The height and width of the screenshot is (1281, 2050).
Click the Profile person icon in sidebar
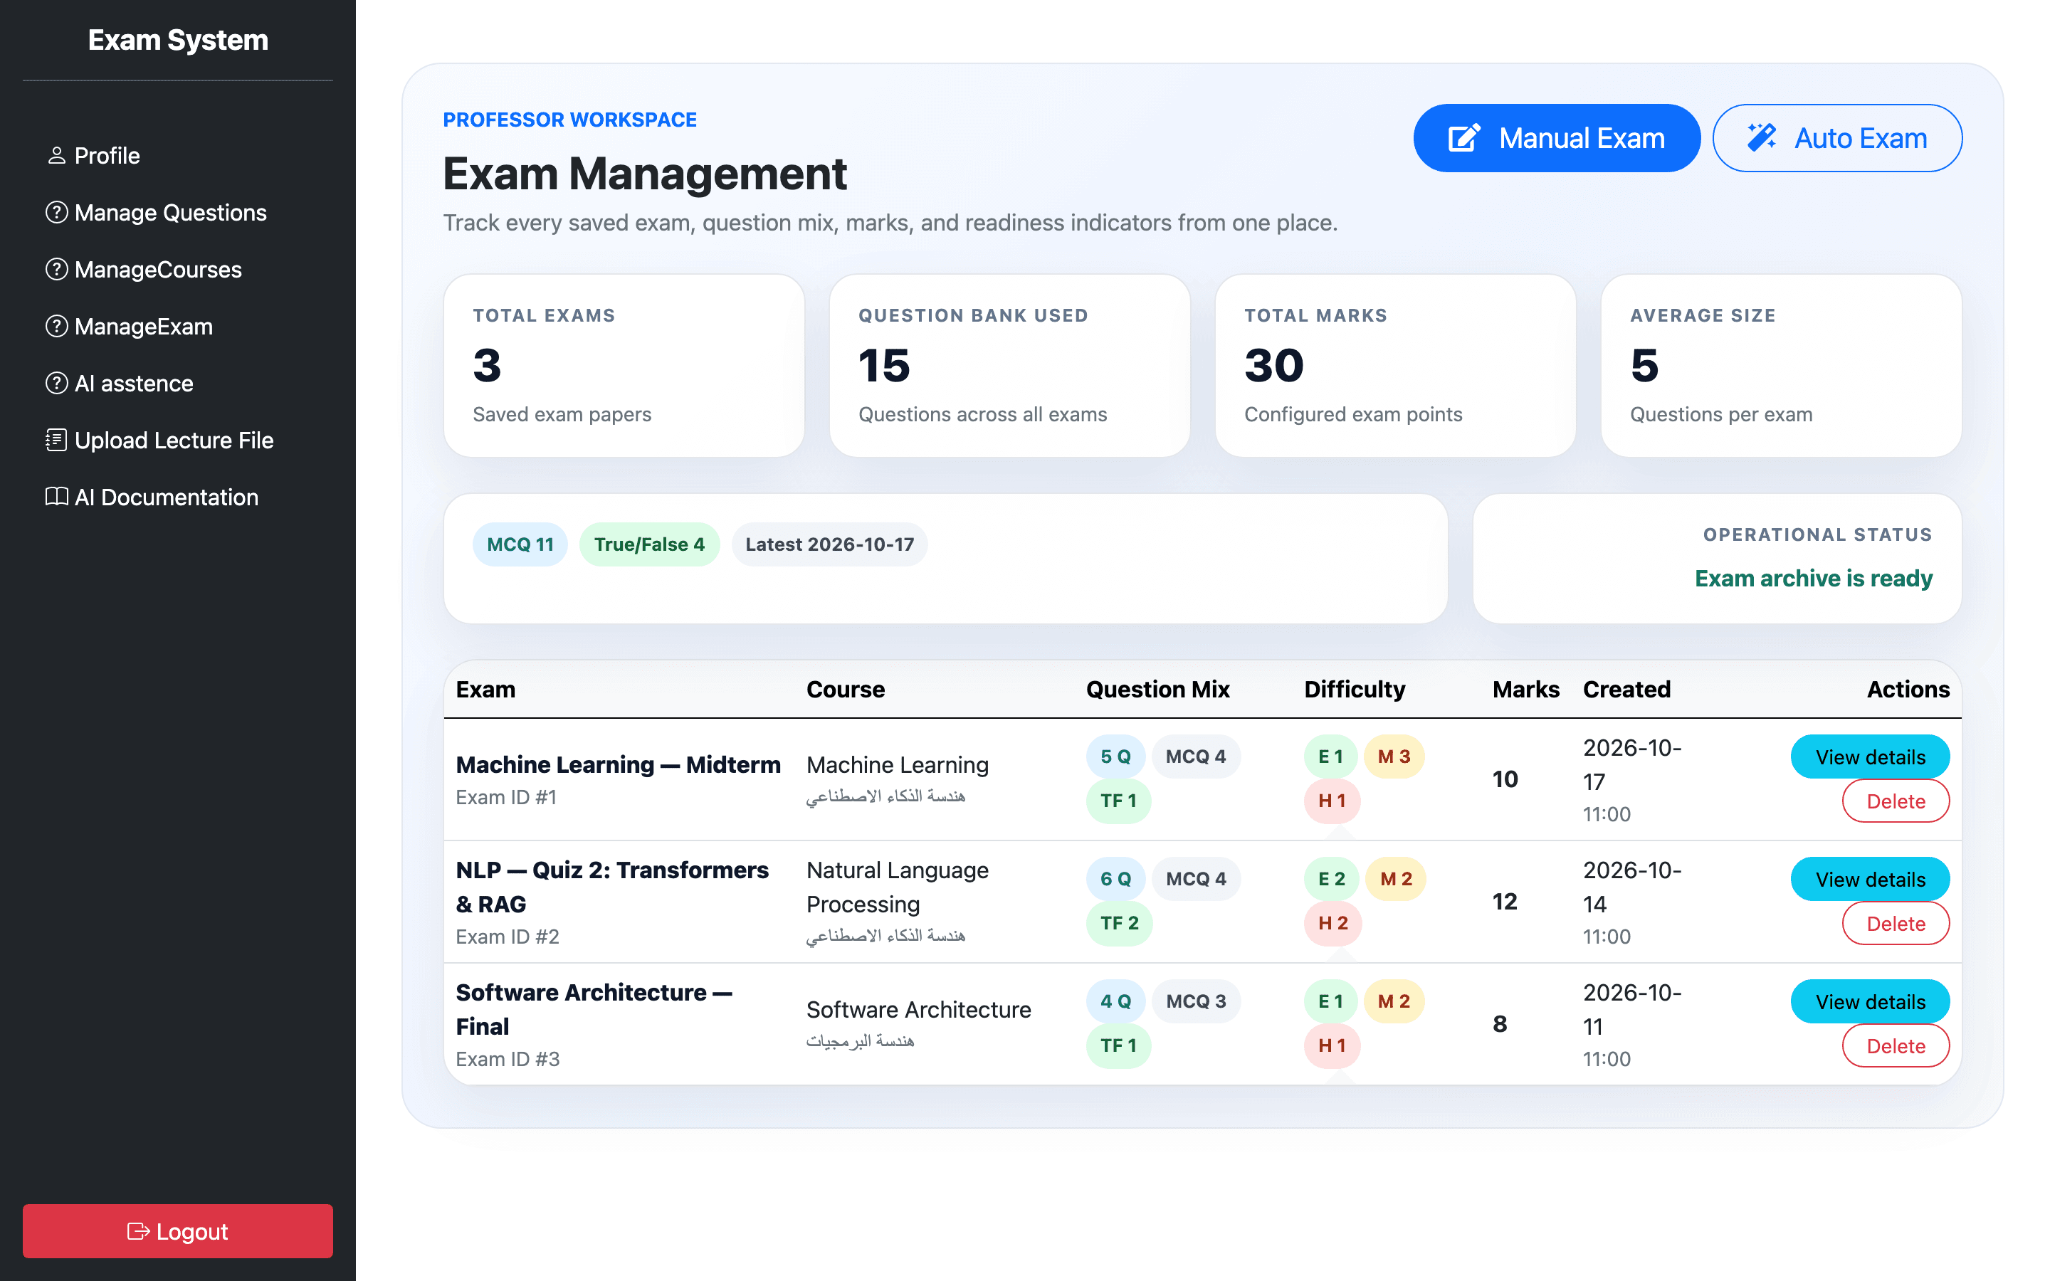point(57,155)
